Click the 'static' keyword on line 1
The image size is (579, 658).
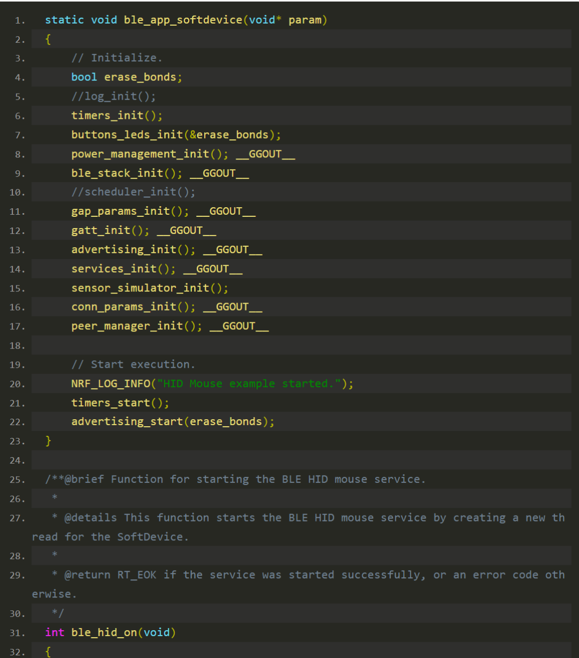pyautogui.click(x=64, y=20)
